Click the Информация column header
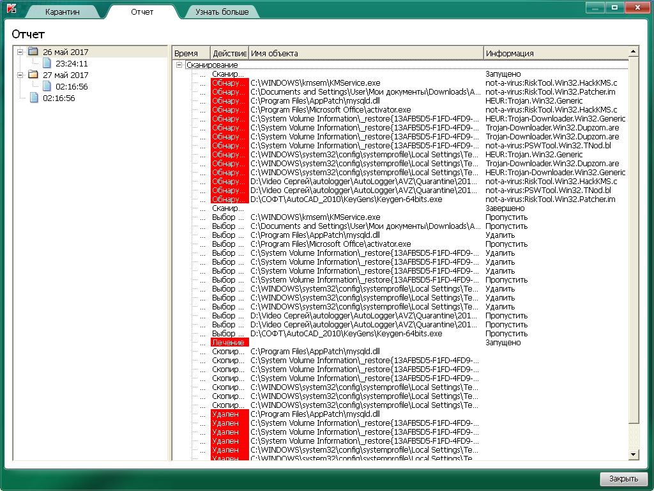The image size is (654, 491). point(554,53)
